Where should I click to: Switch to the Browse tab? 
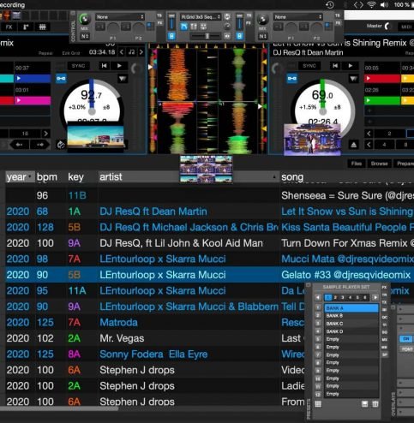(x=379, y=164)
